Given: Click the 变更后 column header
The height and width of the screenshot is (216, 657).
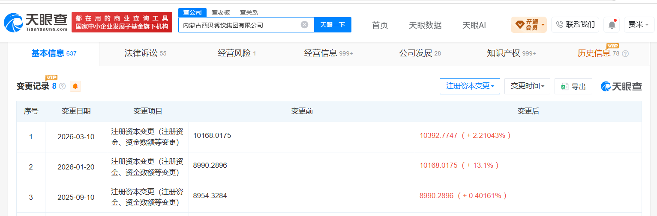Looking at the screenshot, I should [x=528, y=111].
